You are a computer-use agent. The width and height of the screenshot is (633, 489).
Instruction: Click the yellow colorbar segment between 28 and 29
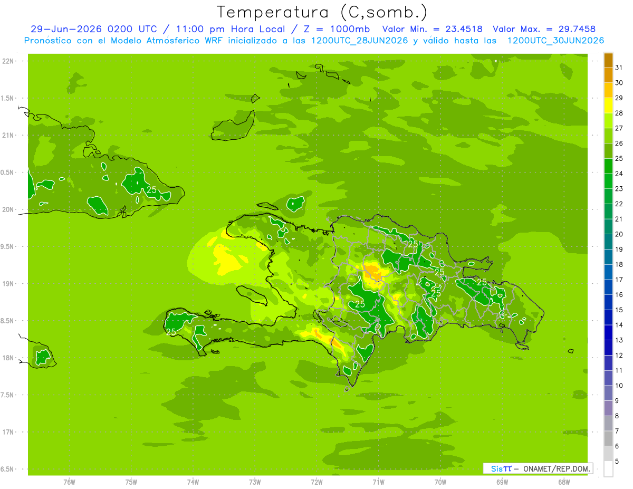pyautogui.click(x=608, y=106)
